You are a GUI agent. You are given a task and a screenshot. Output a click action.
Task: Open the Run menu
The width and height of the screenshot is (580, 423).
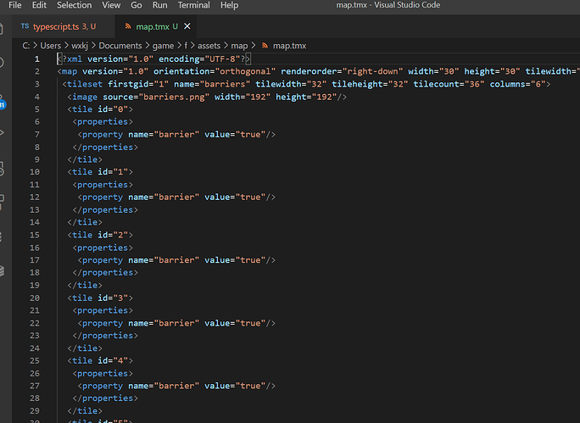tap(159, 5)
